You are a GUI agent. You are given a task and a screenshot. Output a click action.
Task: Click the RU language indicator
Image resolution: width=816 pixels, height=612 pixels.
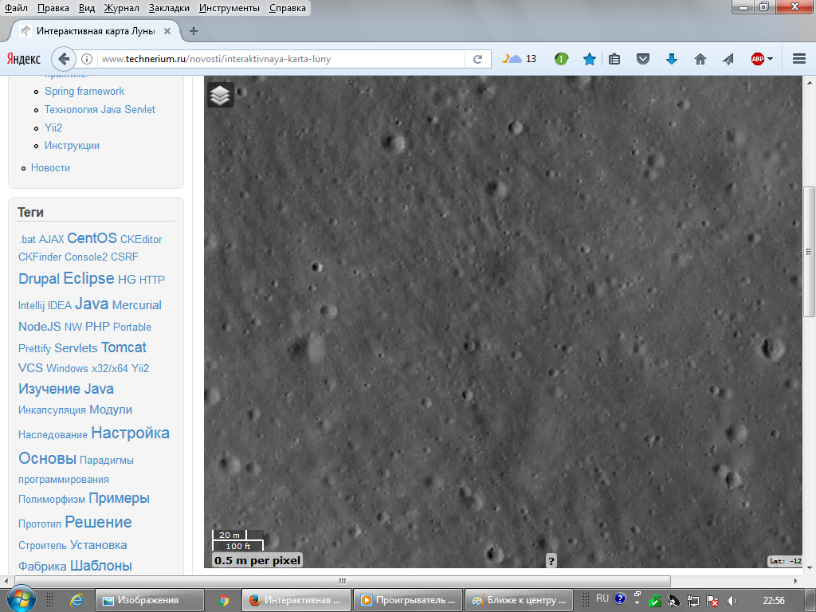tap(602, 598)
